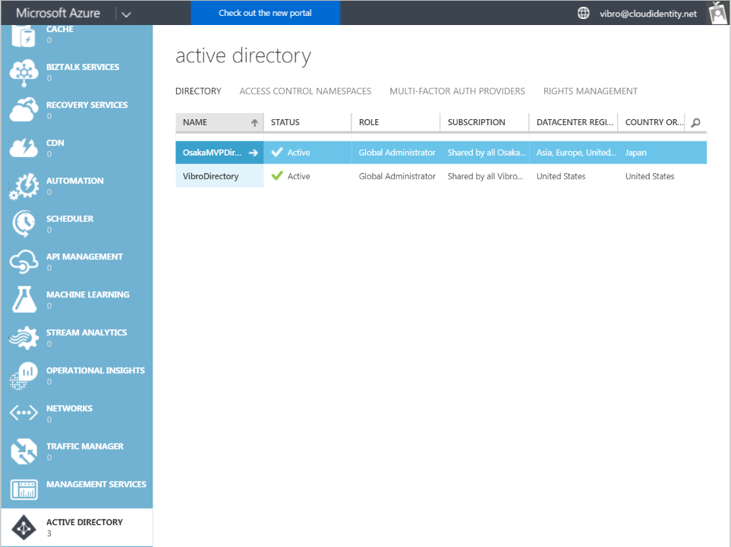Click Global Administrator in OsakaMVPDir row
The image size is (731, 547).
tap(397, 152)
